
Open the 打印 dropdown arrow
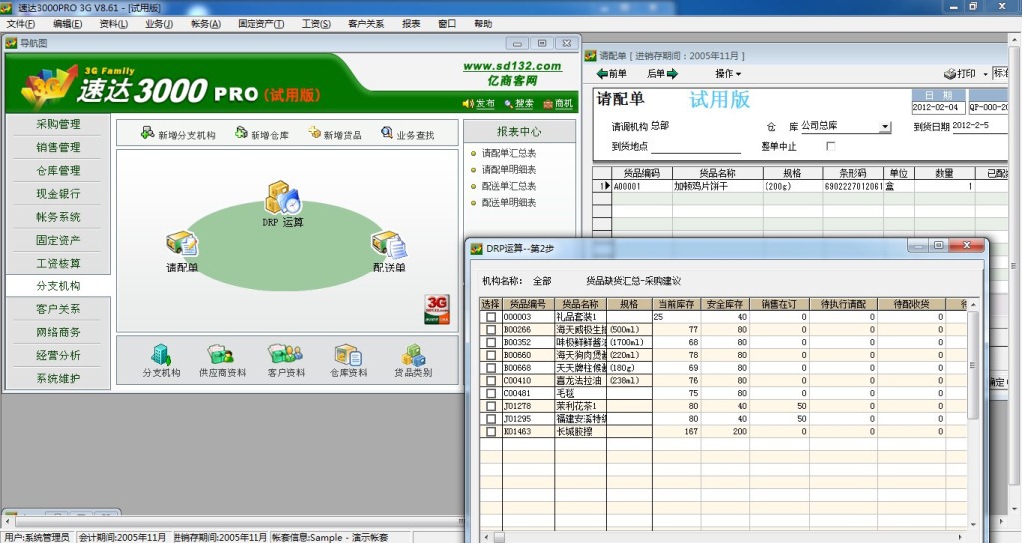985,74
